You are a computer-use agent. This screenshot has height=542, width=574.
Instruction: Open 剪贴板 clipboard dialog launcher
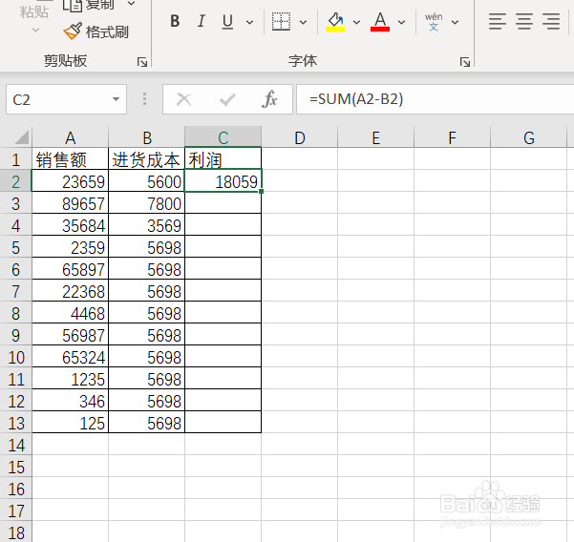(142, 62)
